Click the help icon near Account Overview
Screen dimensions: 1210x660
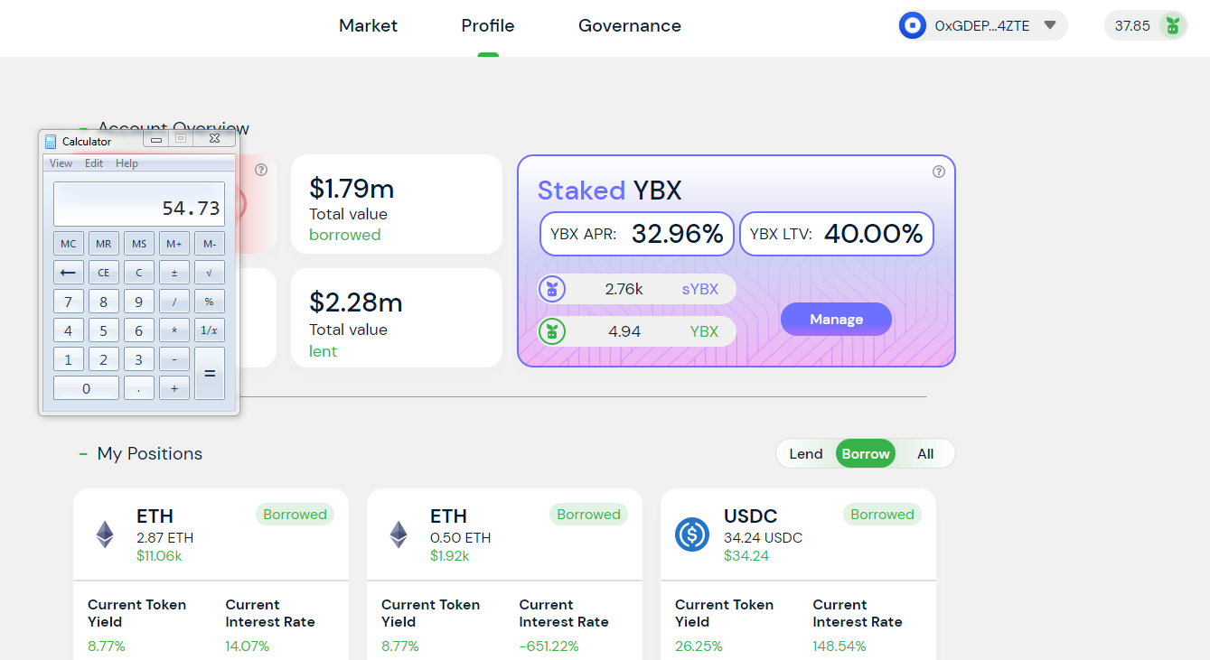[x=260, y=171]
